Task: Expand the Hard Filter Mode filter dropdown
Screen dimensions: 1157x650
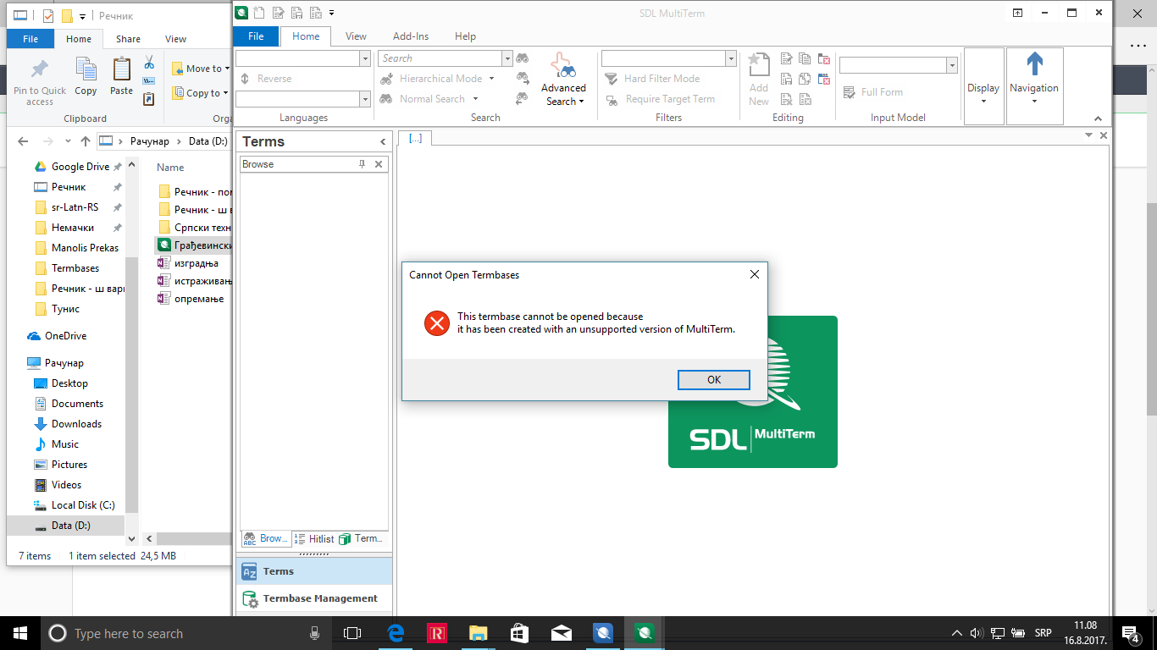Action: 731,58
